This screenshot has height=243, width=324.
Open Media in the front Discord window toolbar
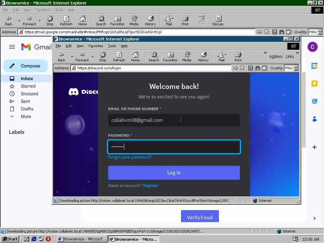(x=187, y=57)
